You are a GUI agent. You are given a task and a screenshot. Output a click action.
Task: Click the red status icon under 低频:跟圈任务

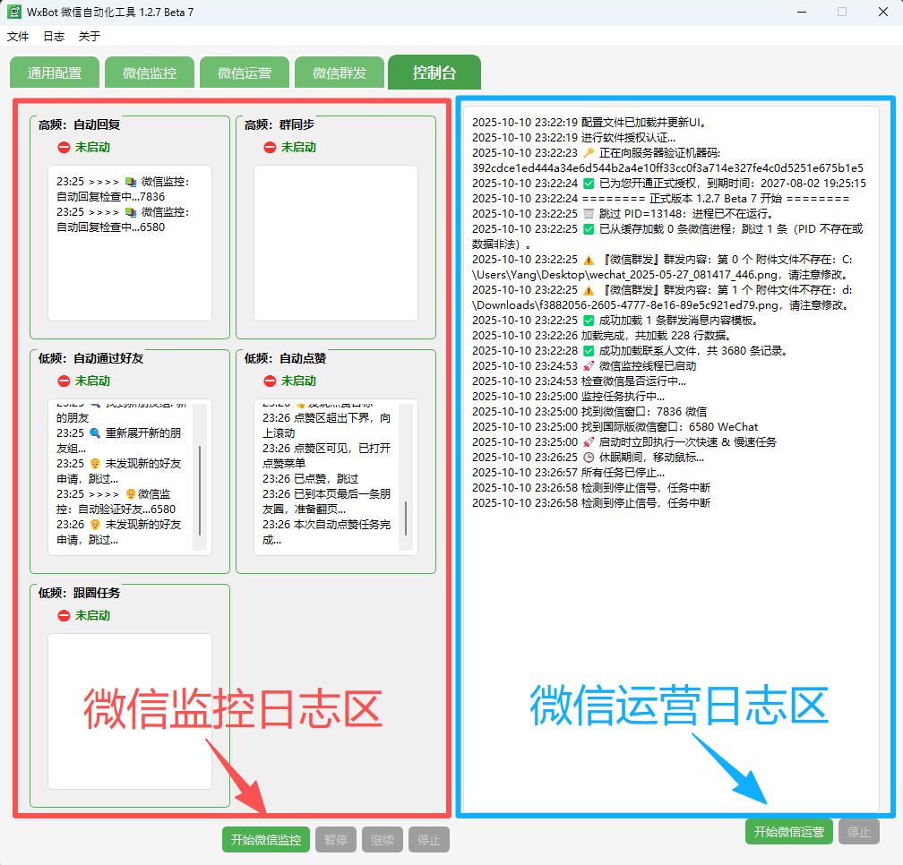click(x=64, y=615)
